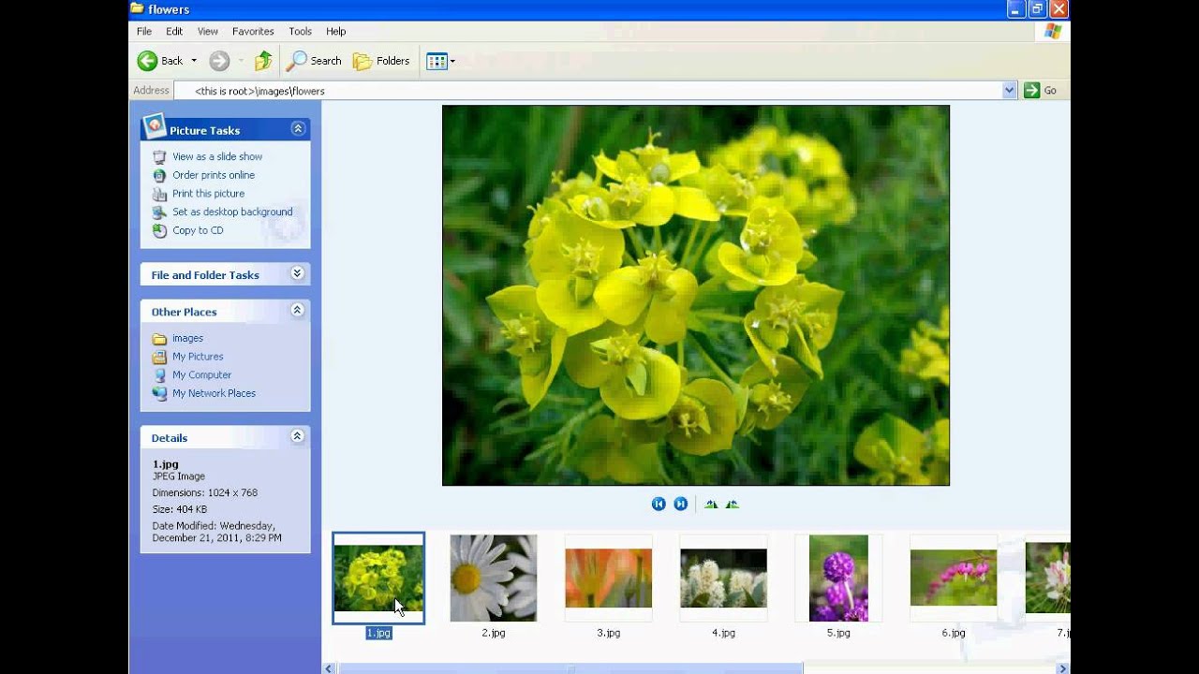Select the 5.jpg purple flower thumbnail

coord(838,579)
